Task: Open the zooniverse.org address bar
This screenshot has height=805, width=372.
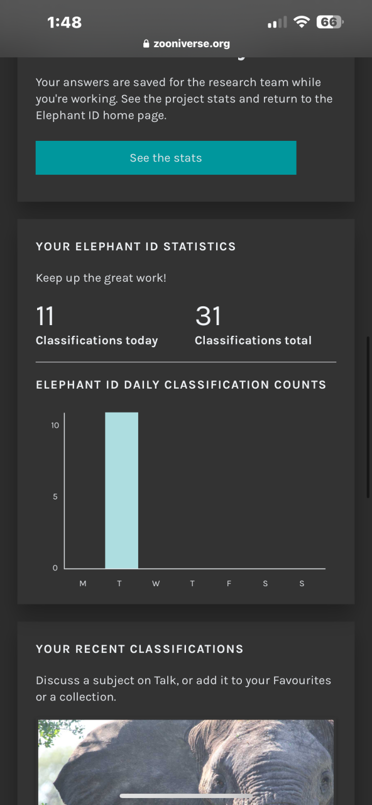Action: pyautogui.click(x=186, y=44)
